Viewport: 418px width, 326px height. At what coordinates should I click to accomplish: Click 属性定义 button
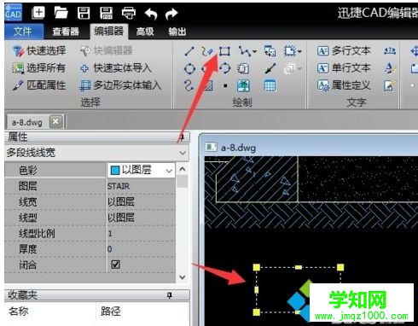tap(344, 85)
